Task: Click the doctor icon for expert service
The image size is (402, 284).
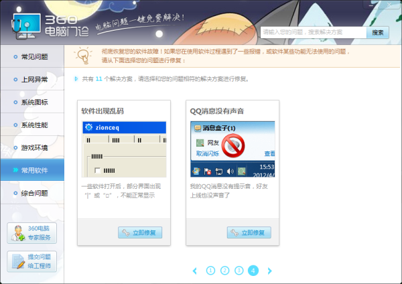Action: coord(19,233)
